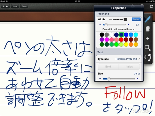The width and height of the screenshot is (155, 116).
Task: Pick the gray color swatch
Action: tap(107, 35)
